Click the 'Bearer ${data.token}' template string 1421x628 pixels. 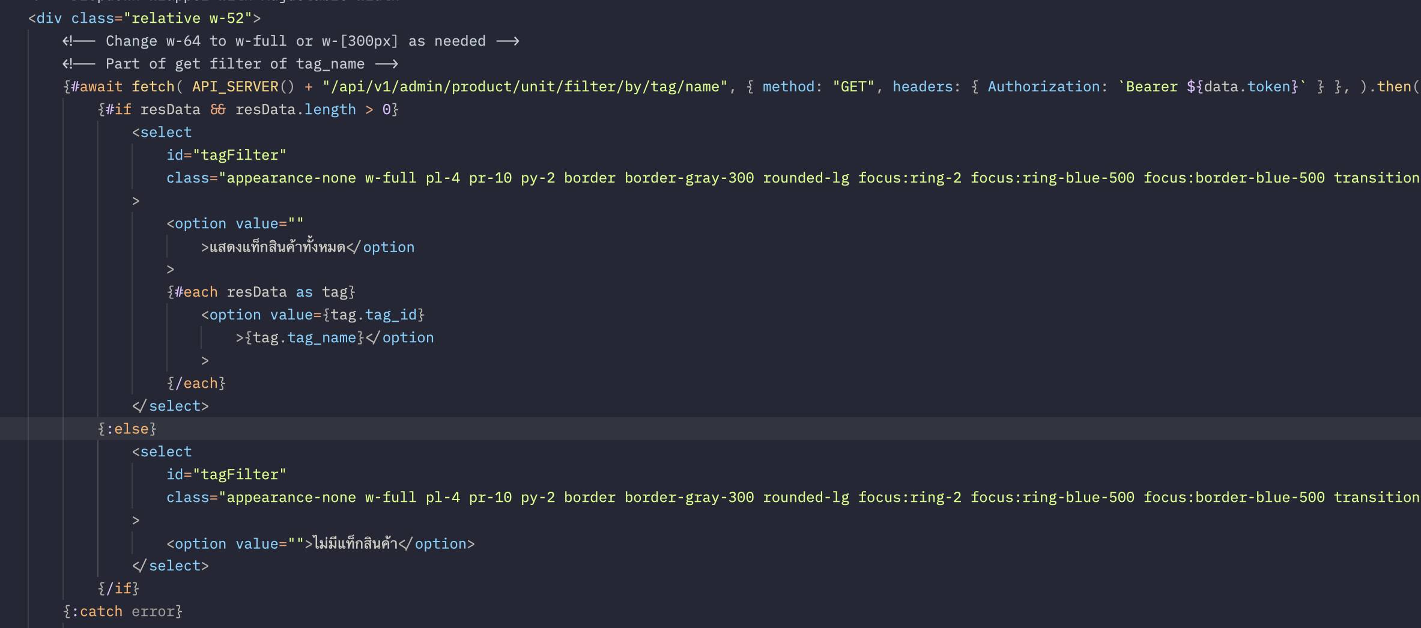[1212, 86]
